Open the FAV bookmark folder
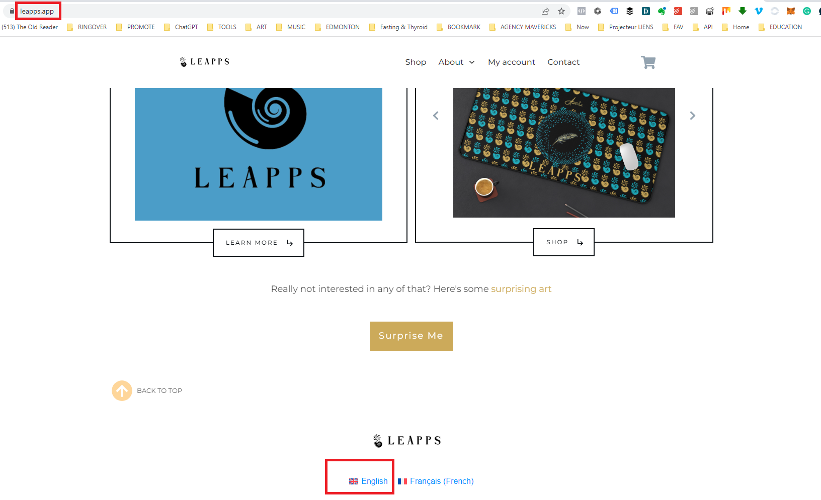The width and height of the screenshot is (821, 500). [x=673, y=27]
